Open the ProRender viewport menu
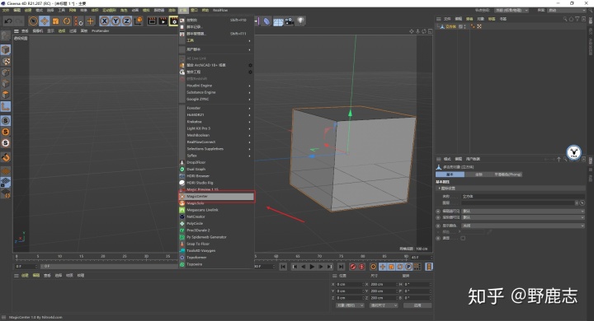The image size is (594, 321). pyautogui.click(x=101, y=31)
